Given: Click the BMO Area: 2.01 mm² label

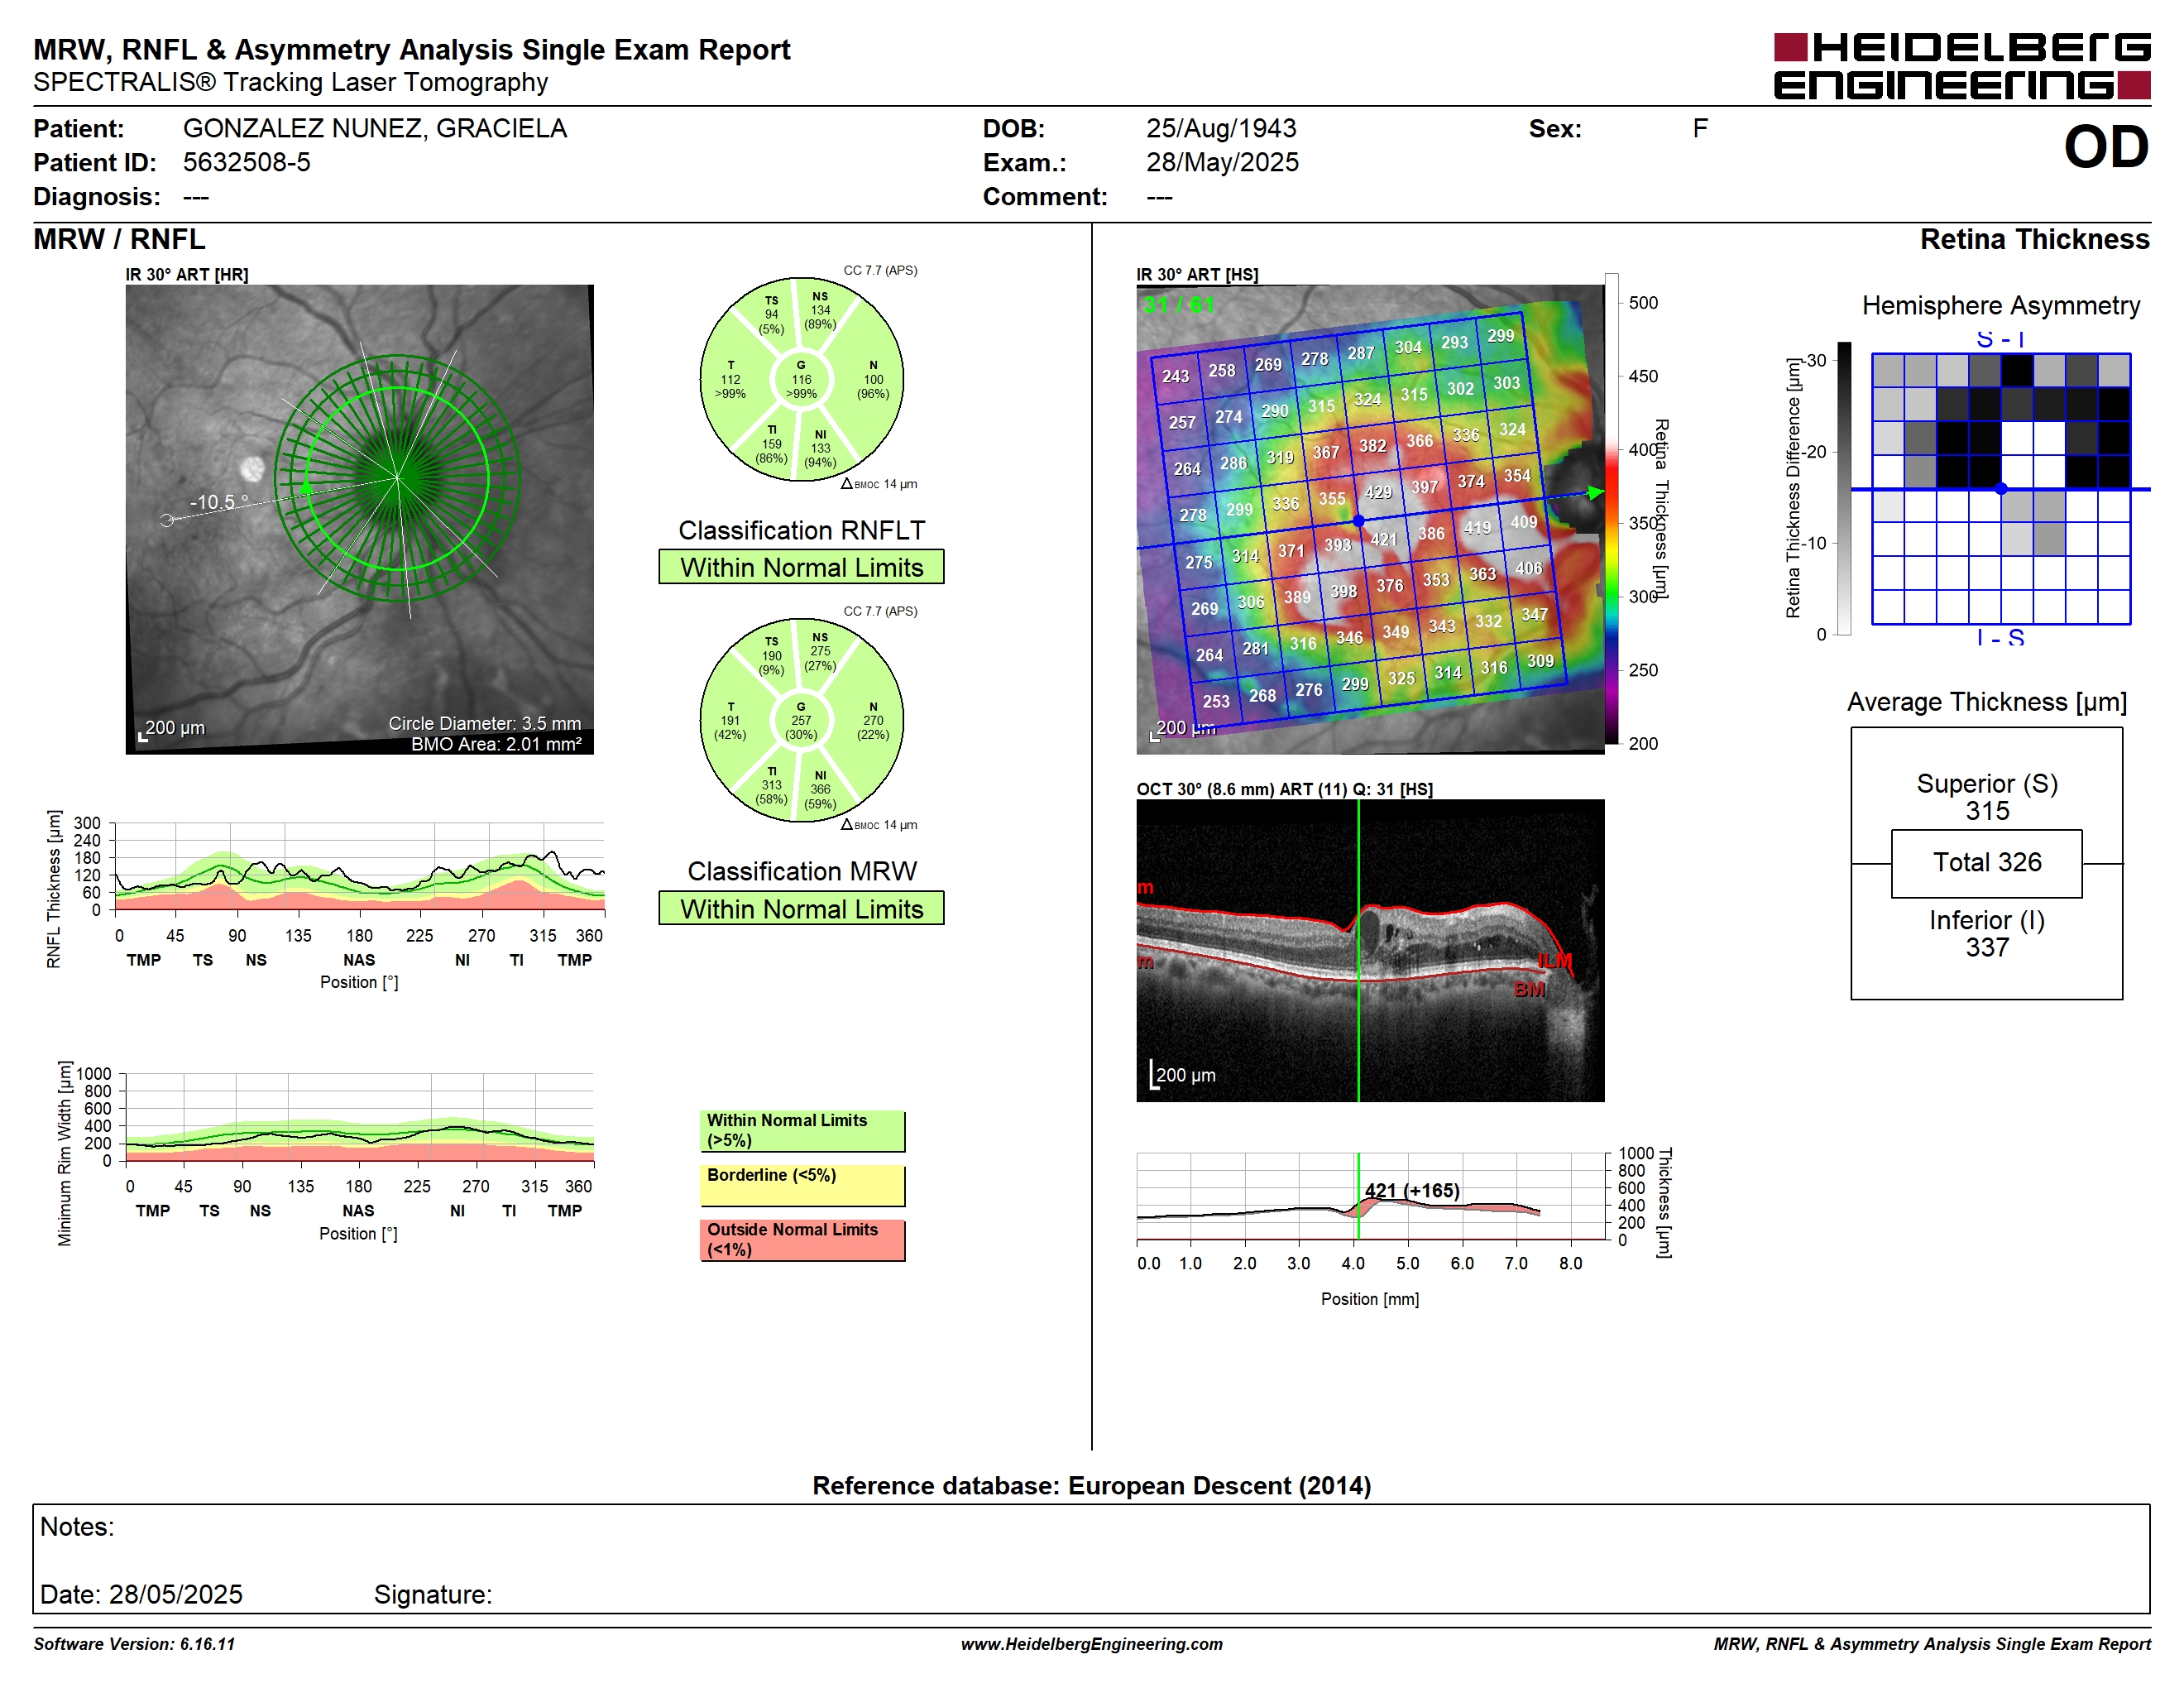Looking at the screenshot, I should pos(496,744).
